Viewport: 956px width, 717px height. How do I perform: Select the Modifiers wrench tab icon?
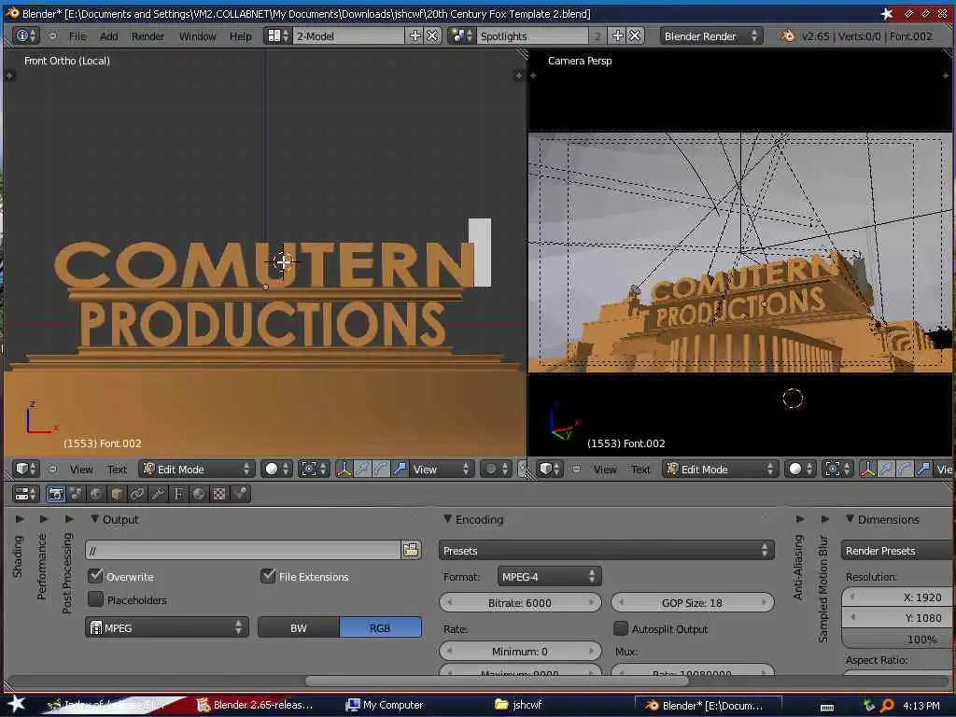pos(158,494)
